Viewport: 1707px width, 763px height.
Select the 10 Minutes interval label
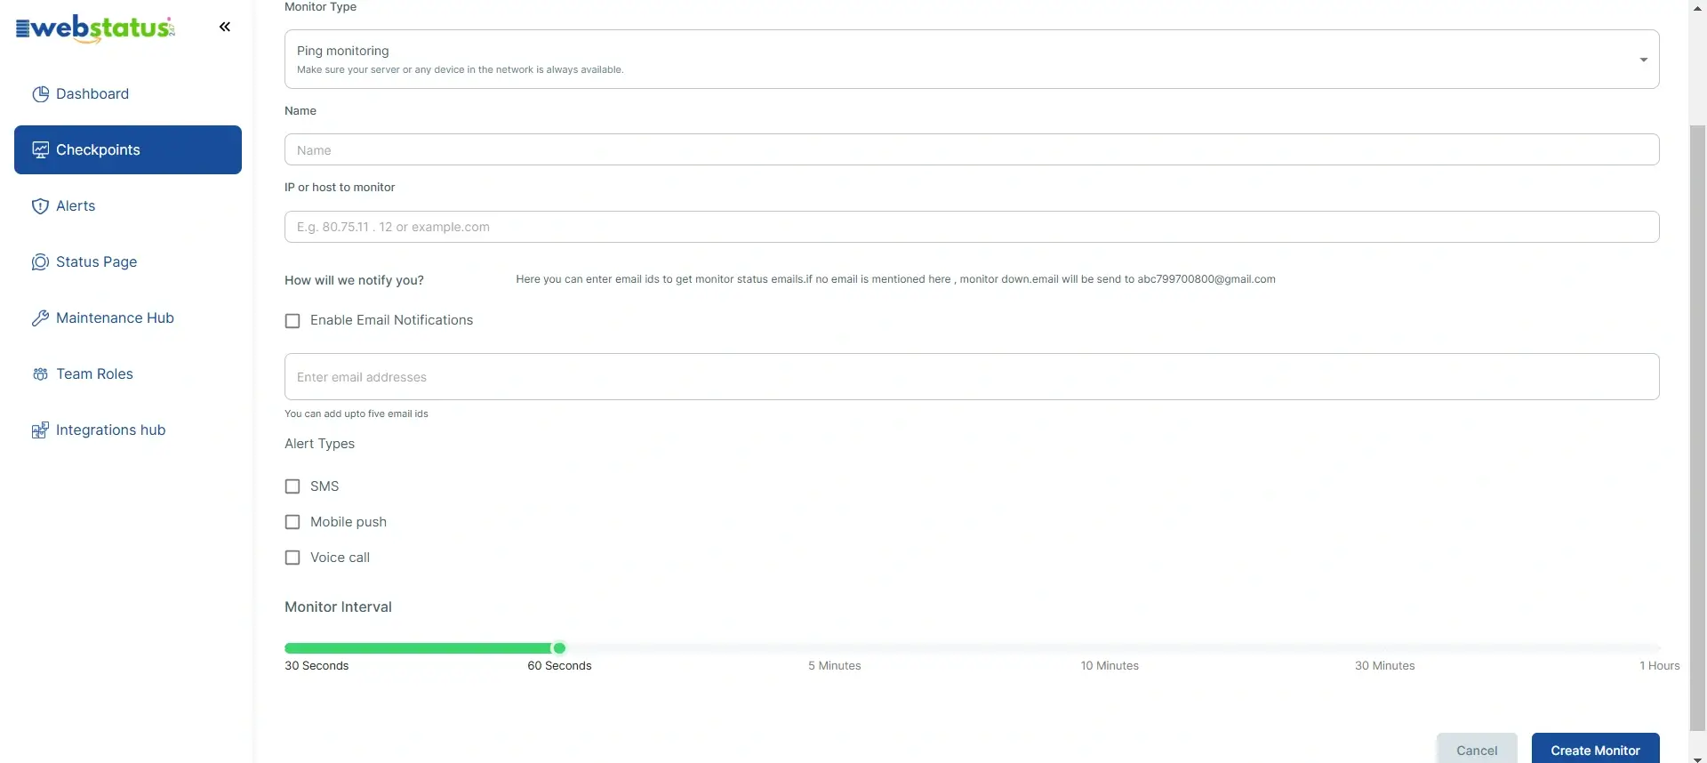1110,666
